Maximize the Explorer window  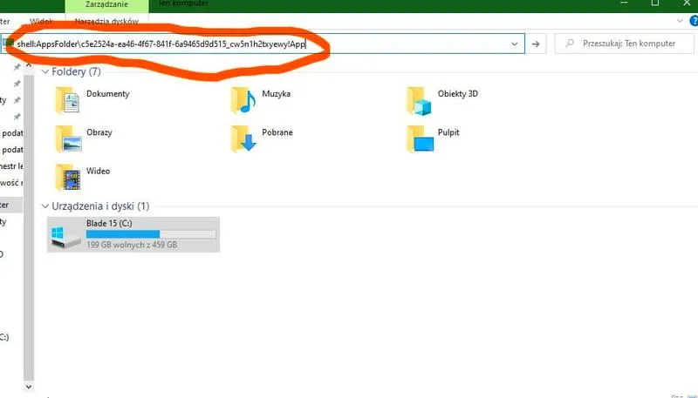655,3
